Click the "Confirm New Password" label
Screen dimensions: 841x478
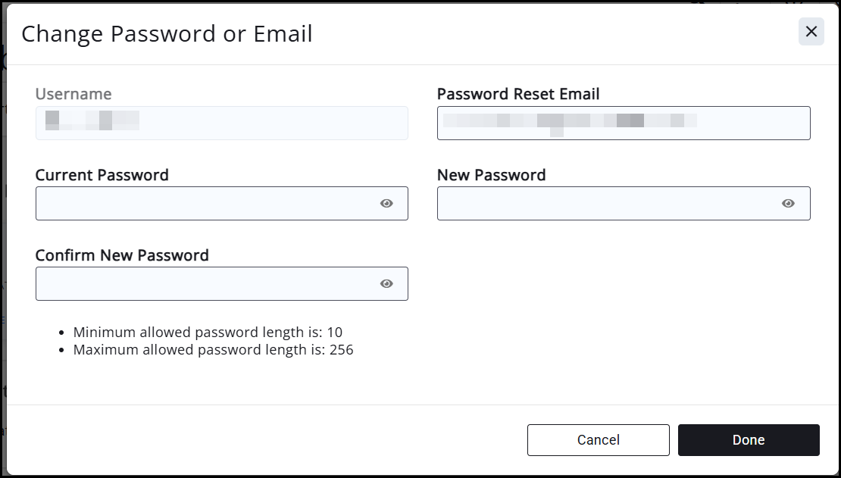click(122, 255)
